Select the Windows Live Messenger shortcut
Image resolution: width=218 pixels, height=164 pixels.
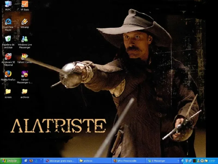(25, 42)
